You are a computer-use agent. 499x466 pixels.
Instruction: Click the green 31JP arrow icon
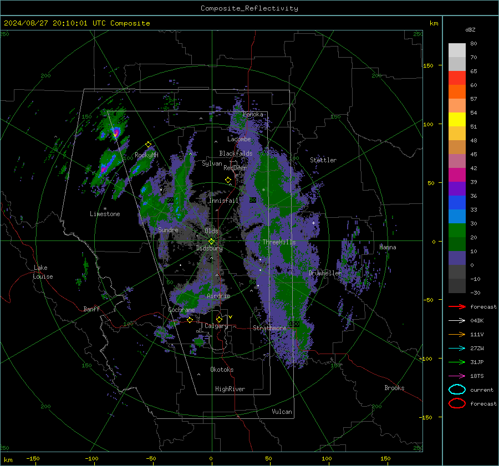[457, 362]
